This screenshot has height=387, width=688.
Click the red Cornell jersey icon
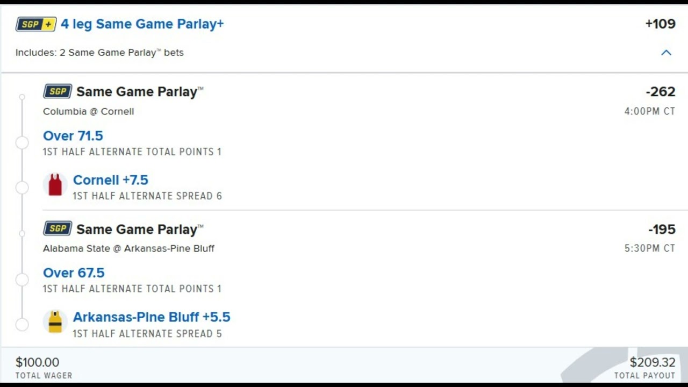pos(55,185)
